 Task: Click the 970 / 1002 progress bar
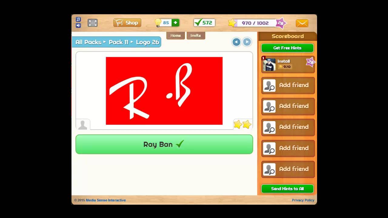point(255,23)
